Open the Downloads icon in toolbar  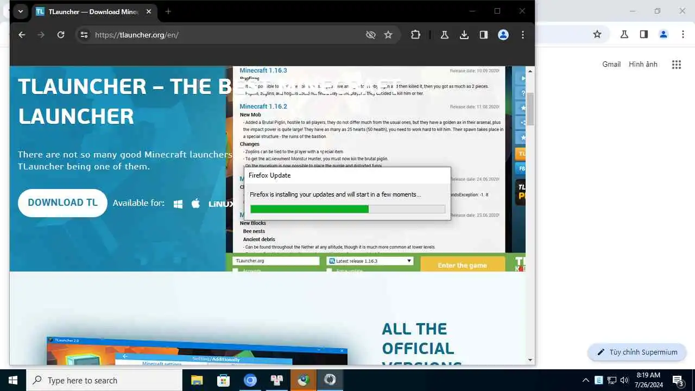(464, 35)
